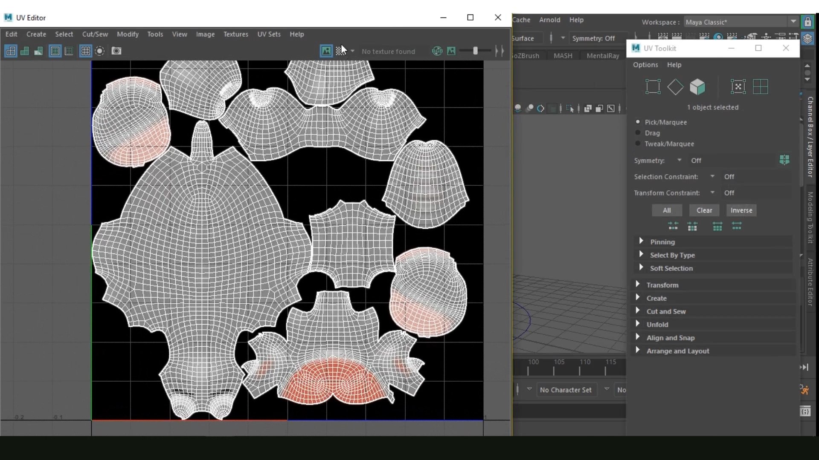
Task: Click the Inverse selection button
Action: pyautogui.click(x=741, y=210)
